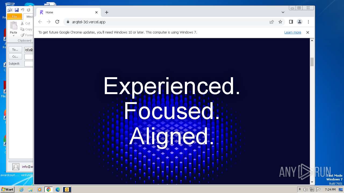This screenshot has width=344, height=193.
Task: Click the 7:24 PM taskbar clock
Action: pyautogui.click(x=330, y=190)
